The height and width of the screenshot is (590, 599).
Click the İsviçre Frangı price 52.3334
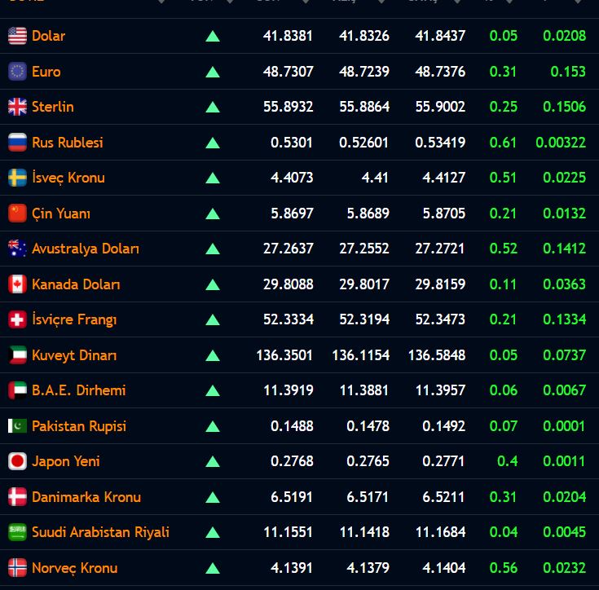(x=288, y=319)
